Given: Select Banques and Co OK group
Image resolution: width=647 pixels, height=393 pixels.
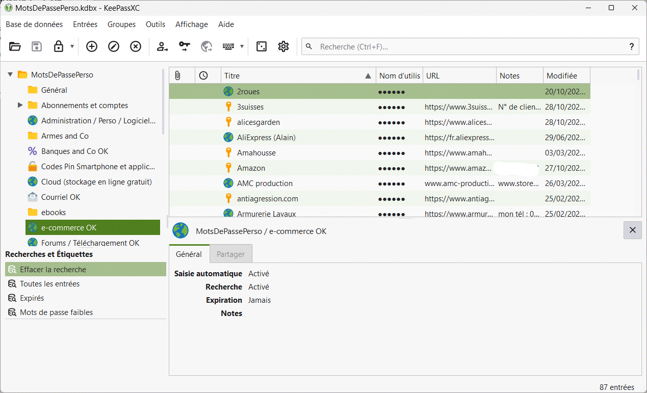Looking at the screenshot, I should coord(93,151).
